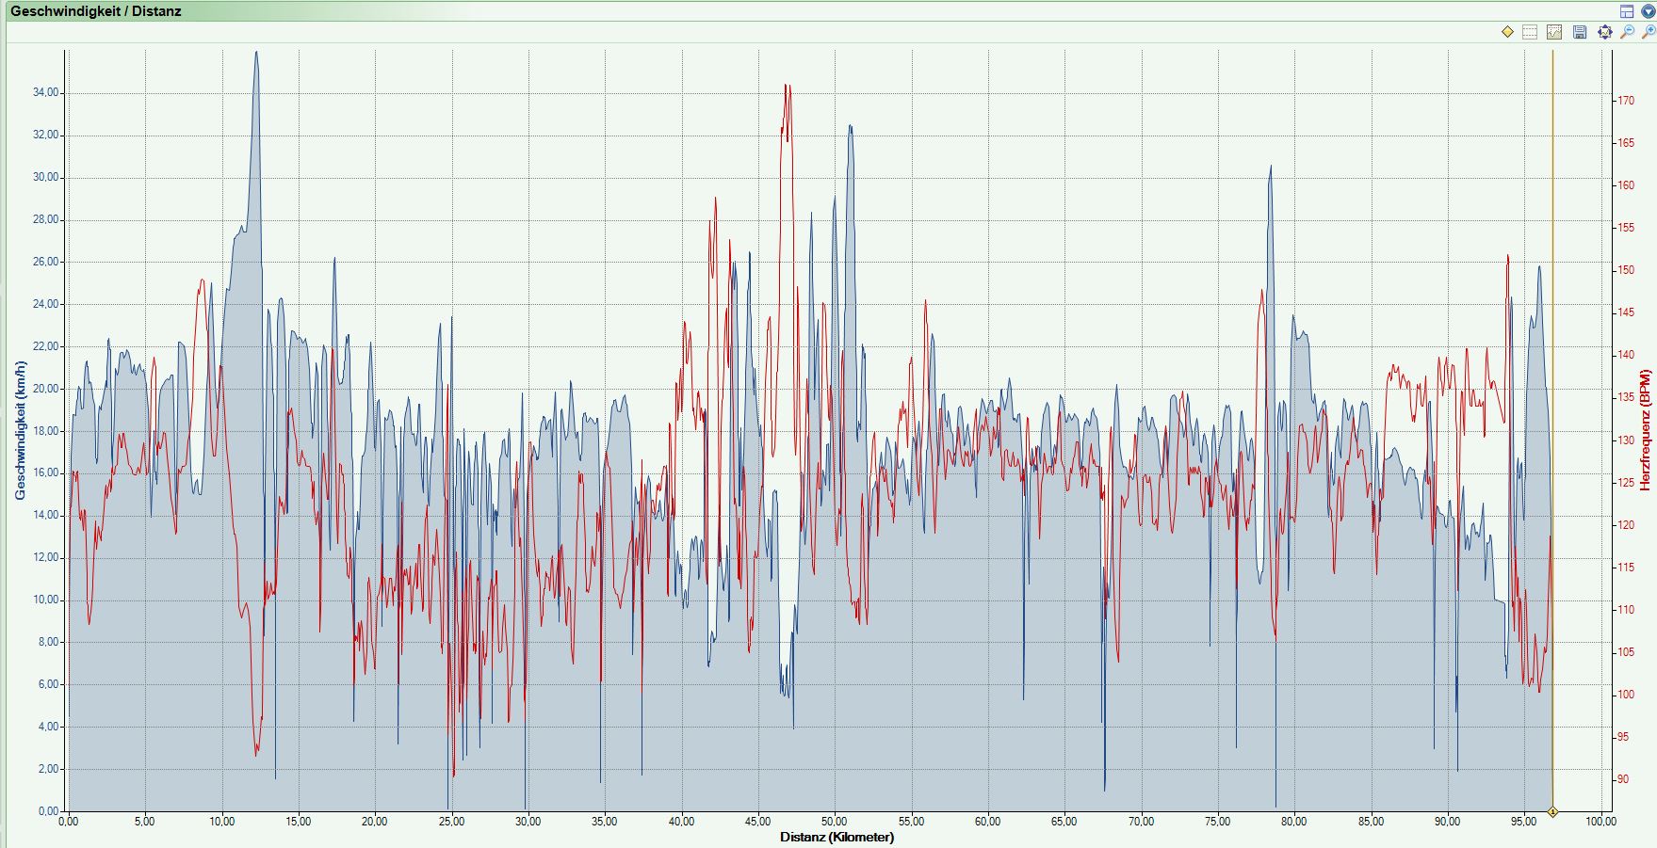The height and width of the screenshot is (848, 1657).
Task: Zoom out with the last magnifier icon
Action: point(1648,32)
